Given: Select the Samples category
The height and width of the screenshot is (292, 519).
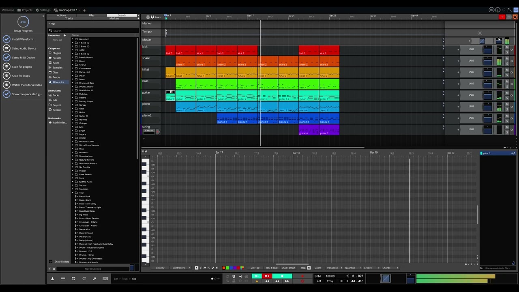Looking at the screenshot, I should pyautogui.click(x=57, y=68).
